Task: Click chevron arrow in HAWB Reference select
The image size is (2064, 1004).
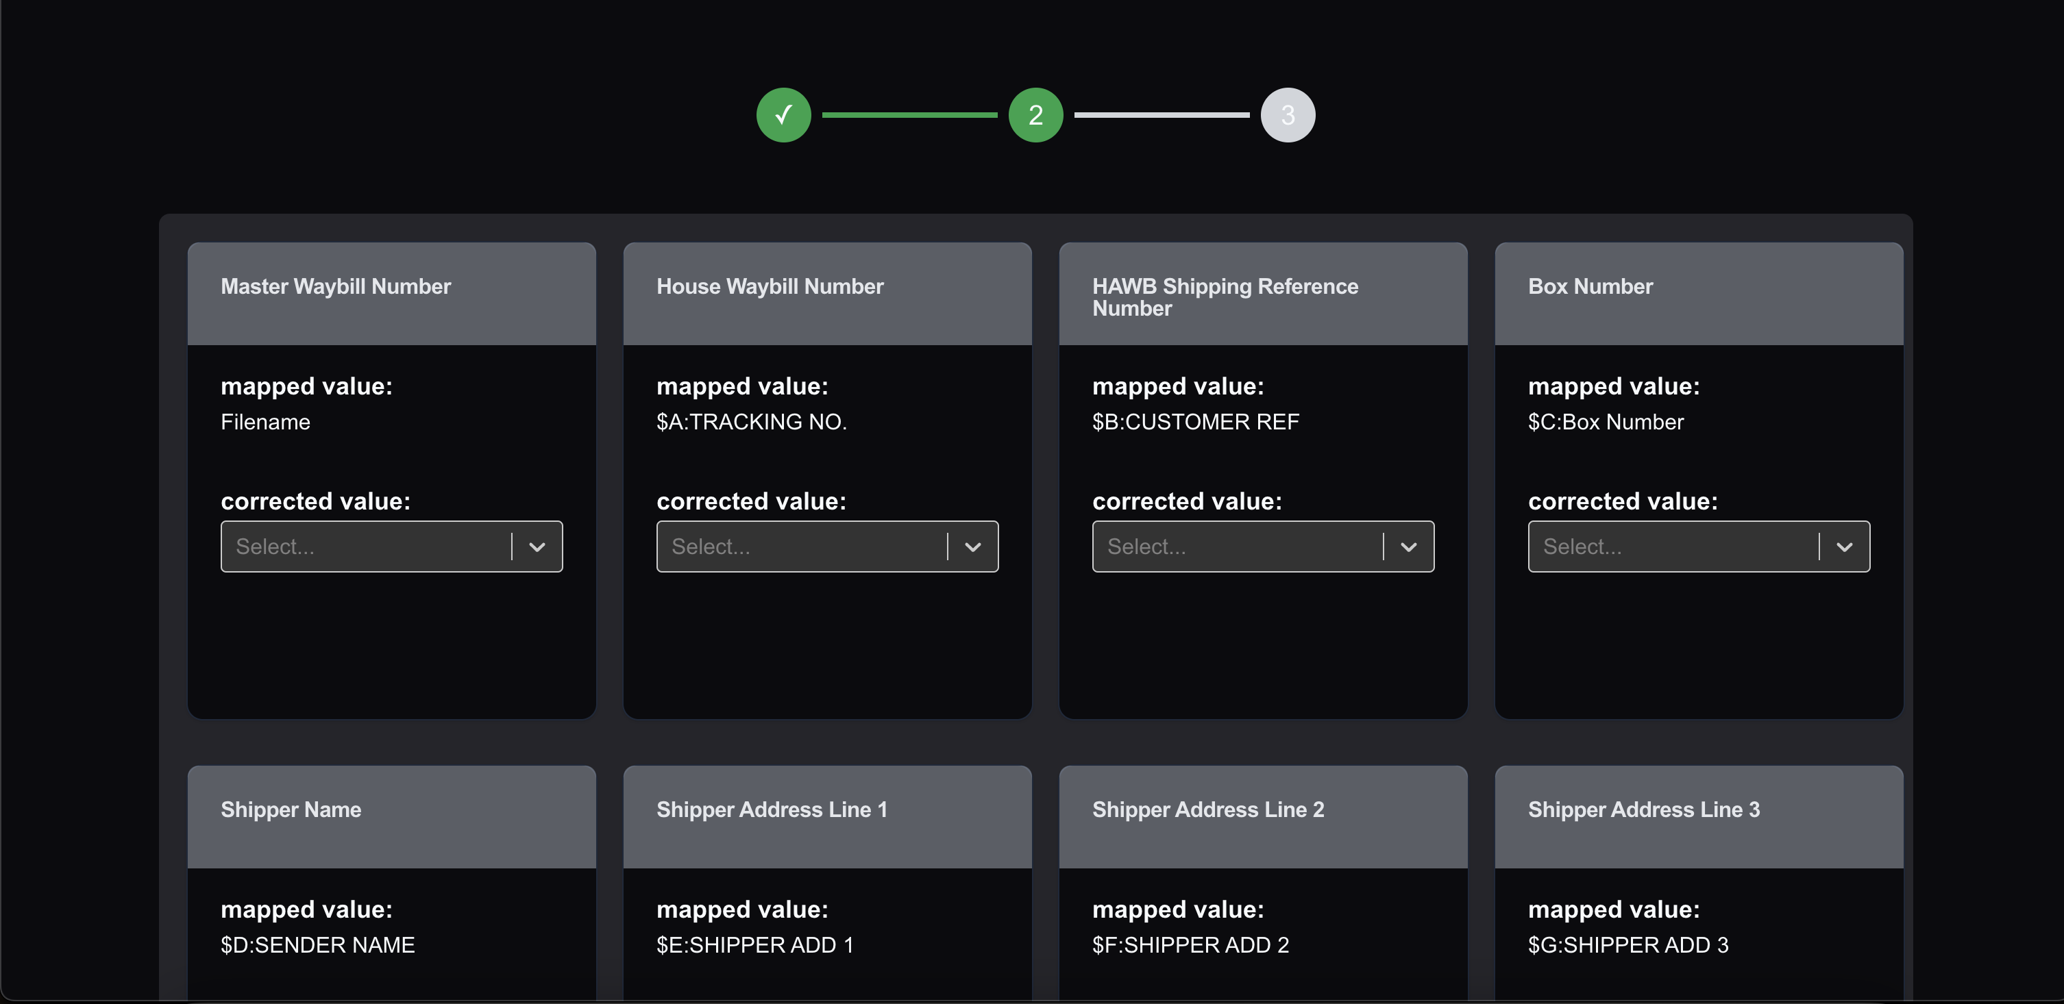Action: 1409,547
